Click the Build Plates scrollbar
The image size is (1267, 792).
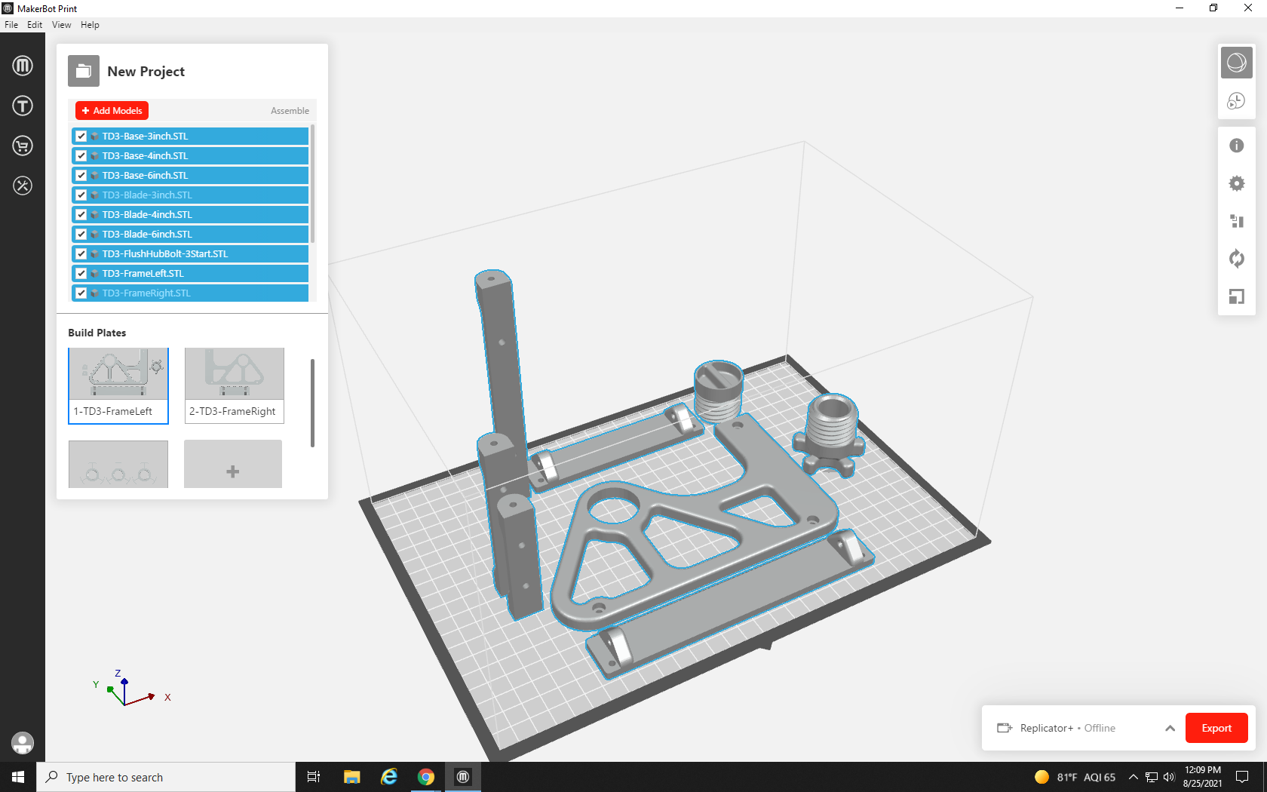(x=312, y=404)
